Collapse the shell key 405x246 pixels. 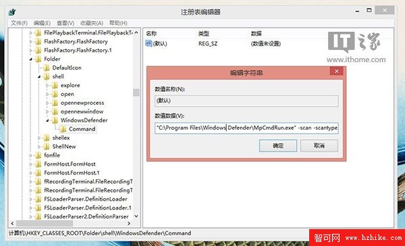point(39,76)
